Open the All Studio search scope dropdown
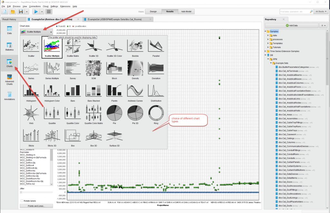 [x=321, y=12]
